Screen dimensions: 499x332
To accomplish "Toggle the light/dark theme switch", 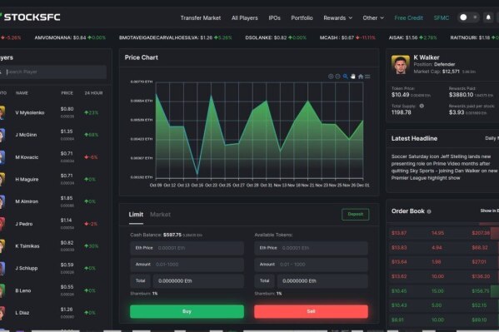I will (x=469, y=17).
